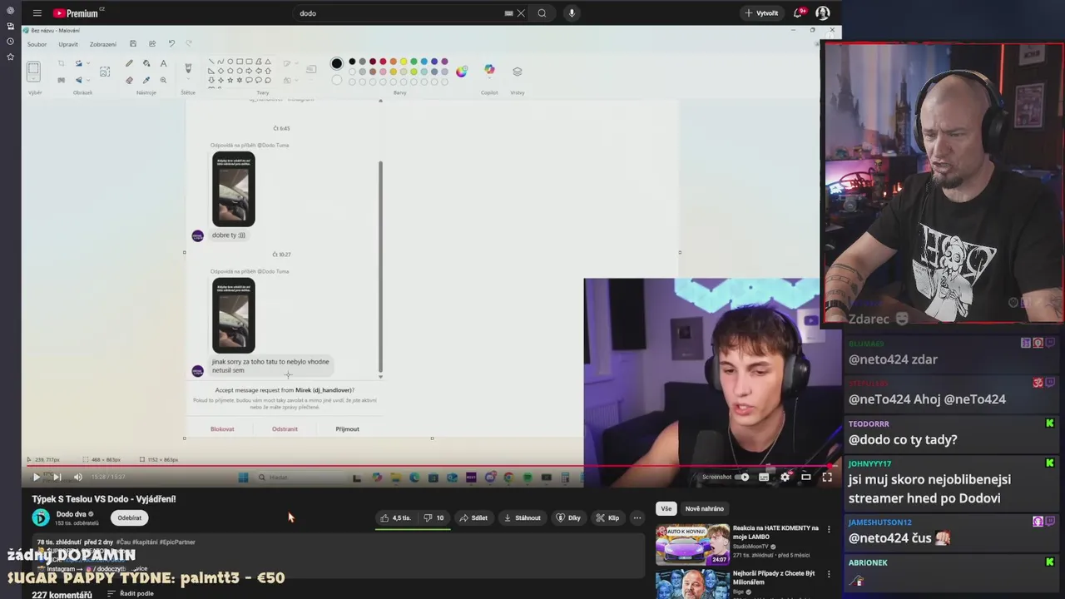Like the video (4,5 tis.)
This screenshot has width=1065, height=599.
tap(395, 517)
